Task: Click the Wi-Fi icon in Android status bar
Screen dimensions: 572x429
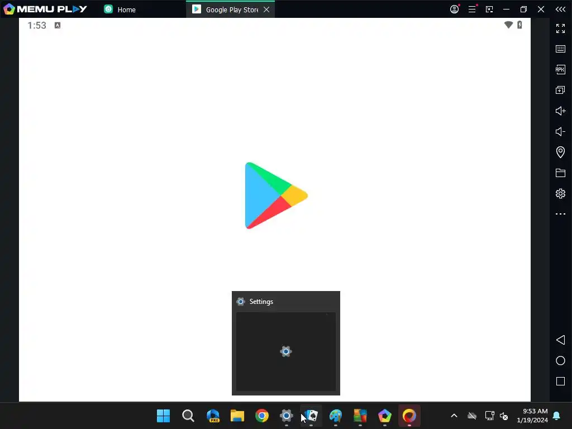Action: click(508, 25)
